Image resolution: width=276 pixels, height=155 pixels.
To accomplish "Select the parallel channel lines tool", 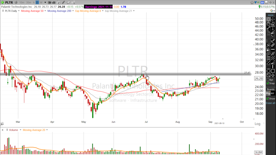I will (x=273, y=45).
